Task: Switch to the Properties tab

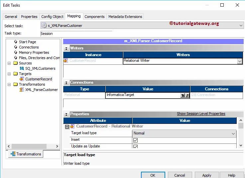Action: [29, 17]
